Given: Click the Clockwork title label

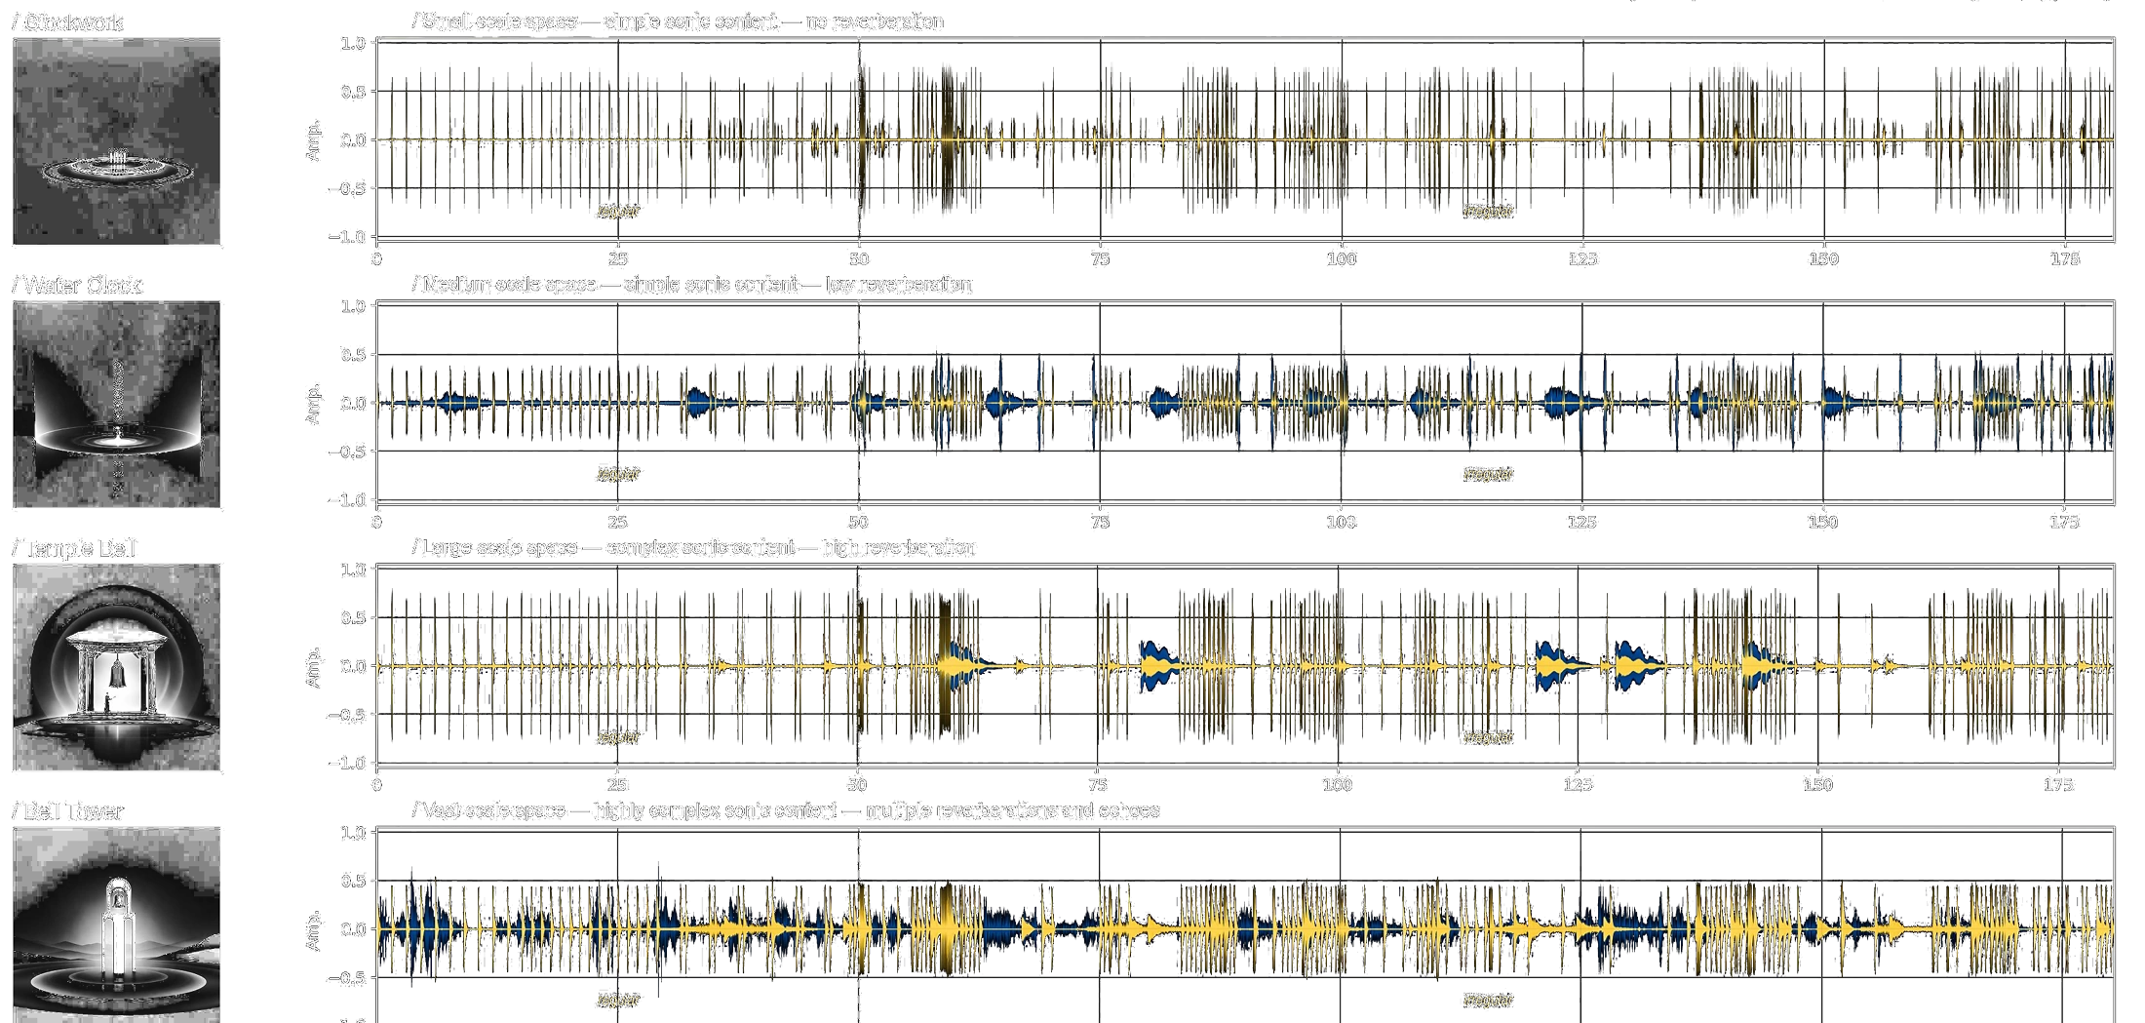Looking at the screenshot, I should 68,21.
